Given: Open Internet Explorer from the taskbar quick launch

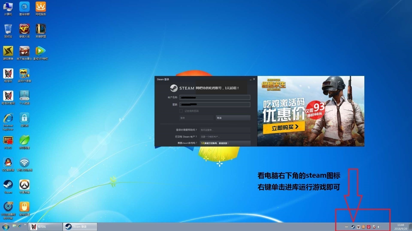Looking at the screenshot, I should 20,226.
